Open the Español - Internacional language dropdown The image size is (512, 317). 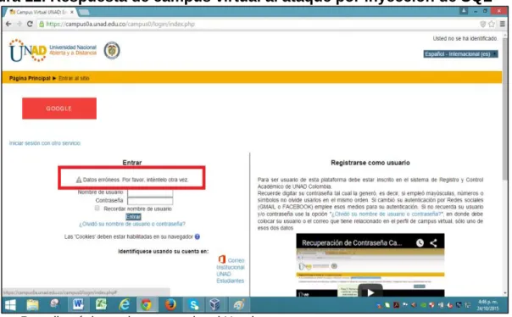coord(461,54)
